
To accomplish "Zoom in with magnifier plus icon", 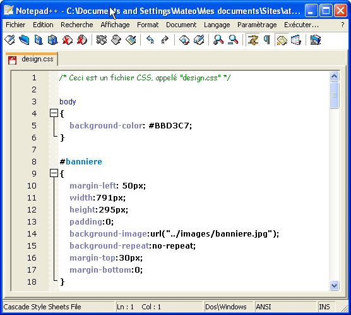I will 218,40.
